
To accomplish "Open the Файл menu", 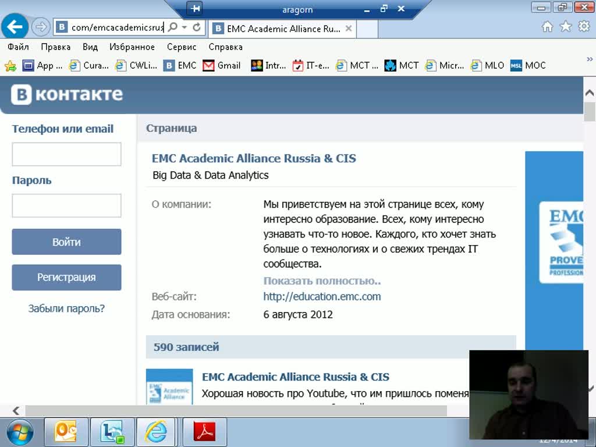I will 18,47.
